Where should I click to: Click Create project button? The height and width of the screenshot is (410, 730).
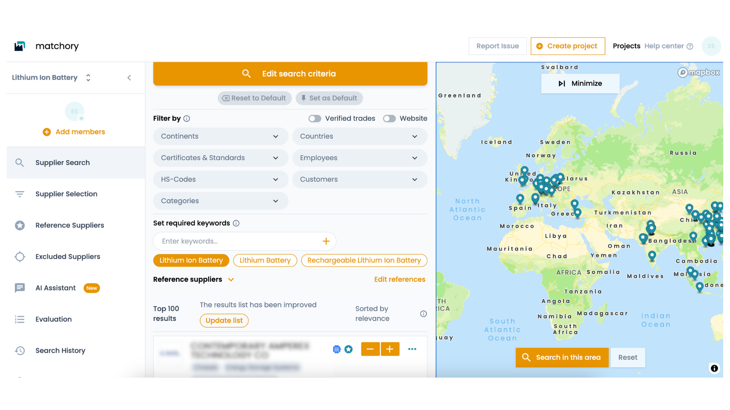coord(568,46)
